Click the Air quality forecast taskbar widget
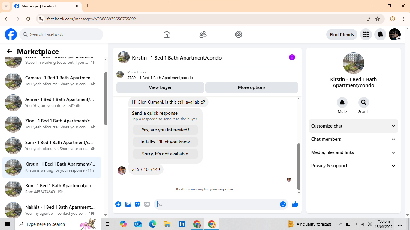 [309, 224]
